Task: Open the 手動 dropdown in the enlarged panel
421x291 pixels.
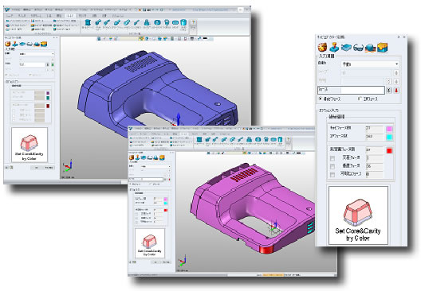Action: (370, 64)
